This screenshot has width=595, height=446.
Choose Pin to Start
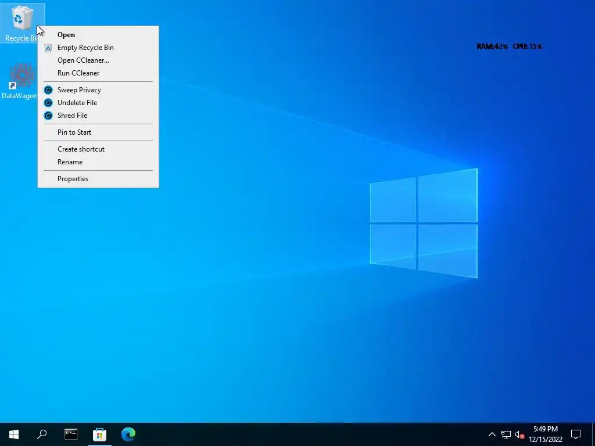(x=98, y=132)
